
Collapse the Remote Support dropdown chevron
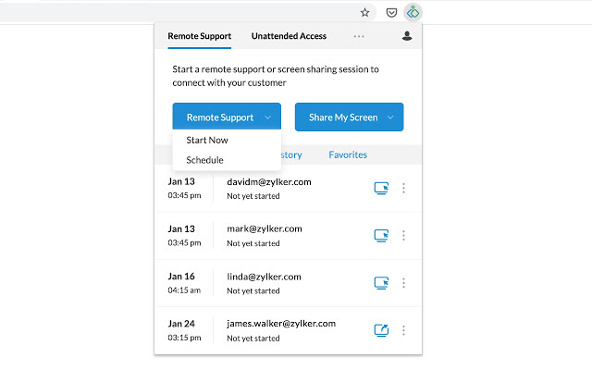coord(267,117)
